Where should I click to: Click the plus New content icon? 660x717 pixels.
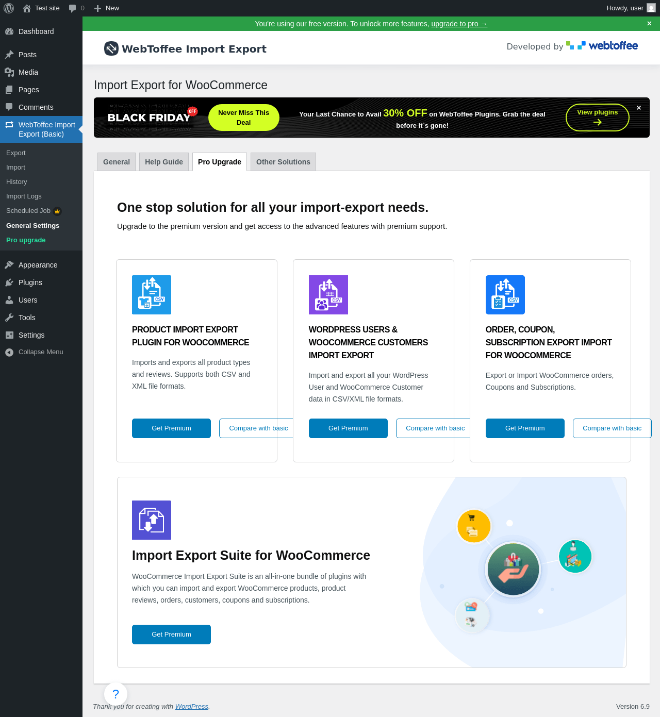pos(97,8)
